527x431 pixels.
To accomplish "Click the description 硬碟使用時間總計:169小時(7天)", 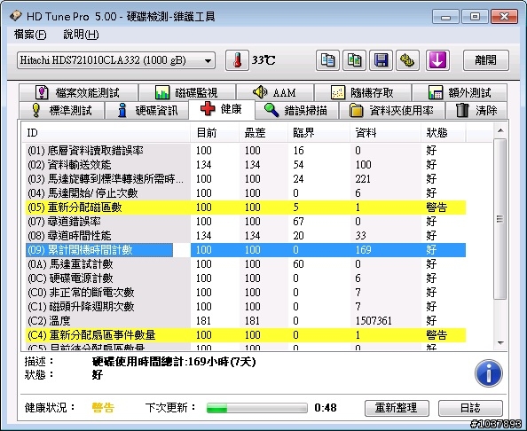I will (174, 362).
